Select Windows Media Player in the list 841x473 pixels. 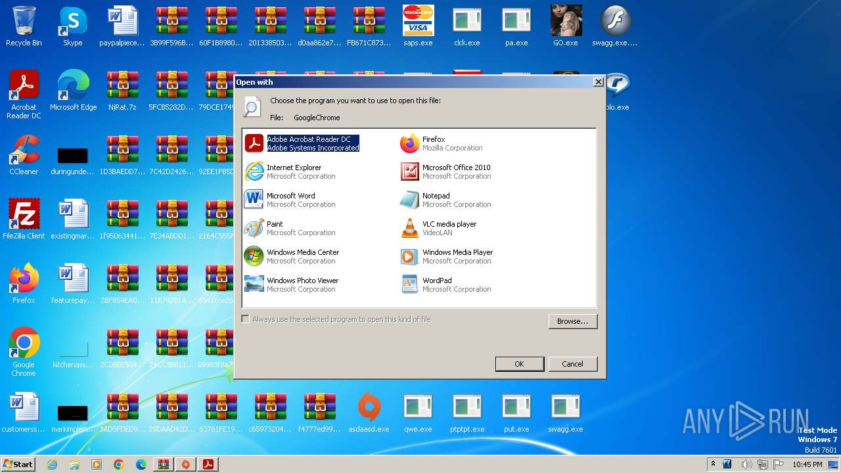pos(447,256)
